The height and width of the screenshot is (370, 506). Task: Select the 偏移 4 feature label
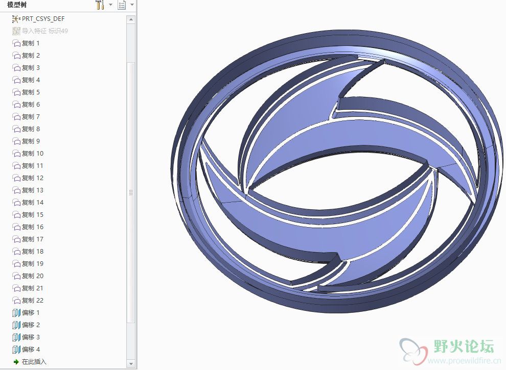(x=31, y=350)
